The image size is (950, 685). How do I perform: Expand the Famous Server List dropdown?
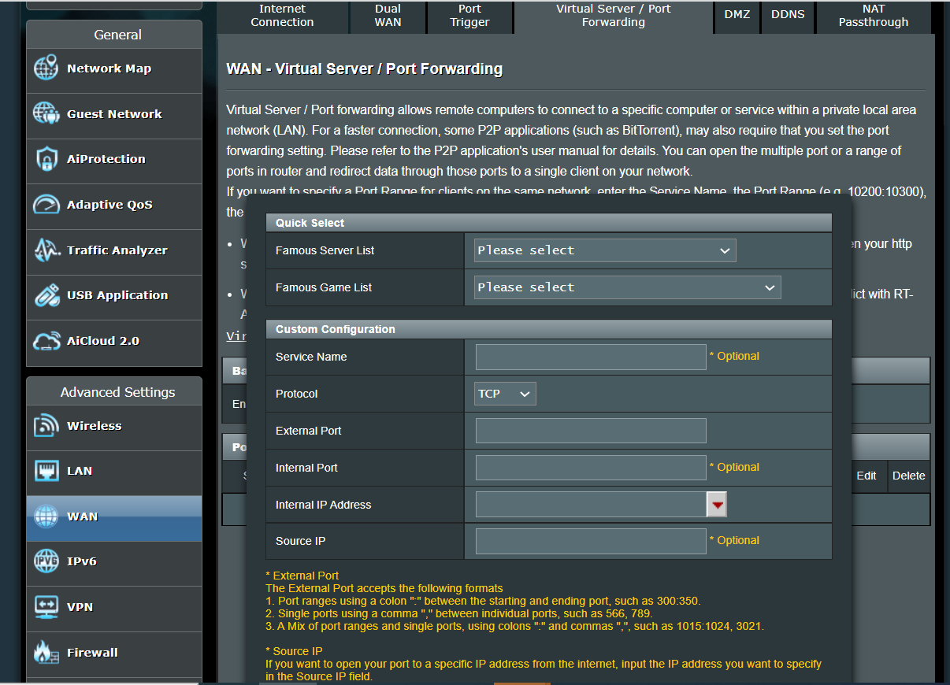tap(604, 250)
